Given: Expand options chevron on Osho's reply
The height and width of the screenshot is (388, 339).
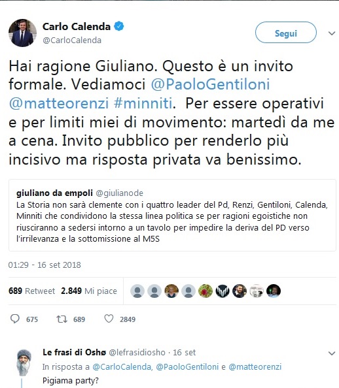Looking at the screenshot, I should 332,353.
